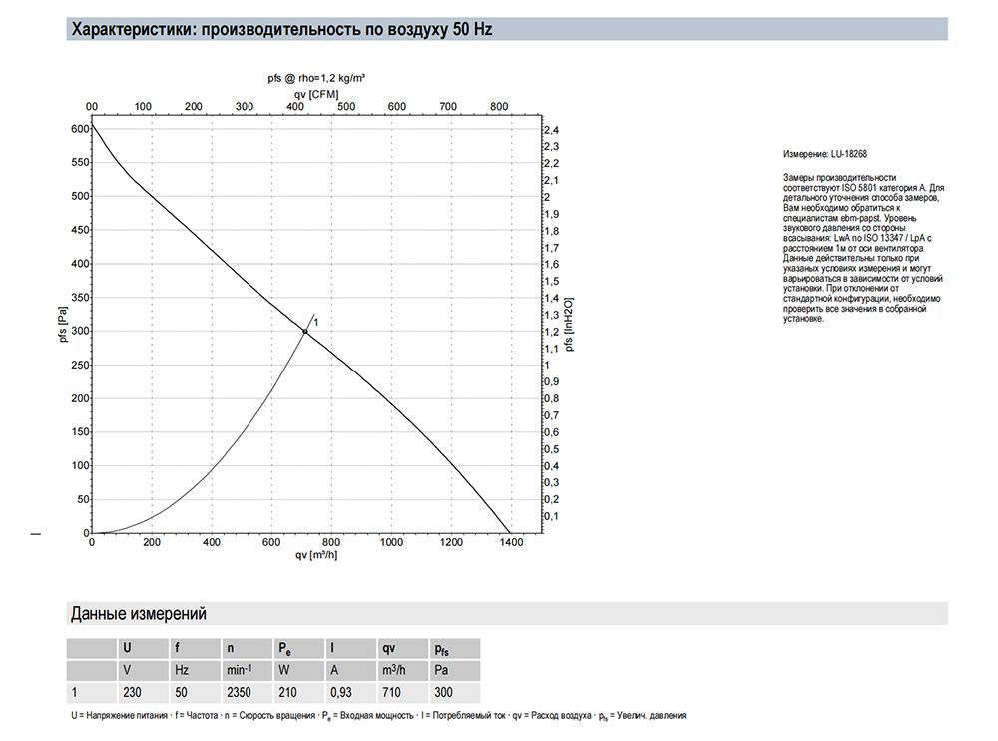The width and height of the screenshot is (998, 741).
Task: Click the 'Hz' unit cell in table
Action: click(182, 670)
